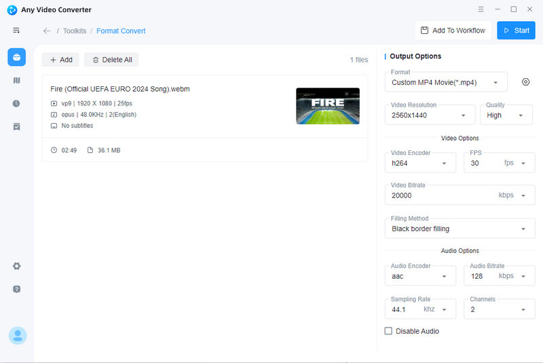Open settings gear in sidebar
543x363 pixels.
coord(16,266)
